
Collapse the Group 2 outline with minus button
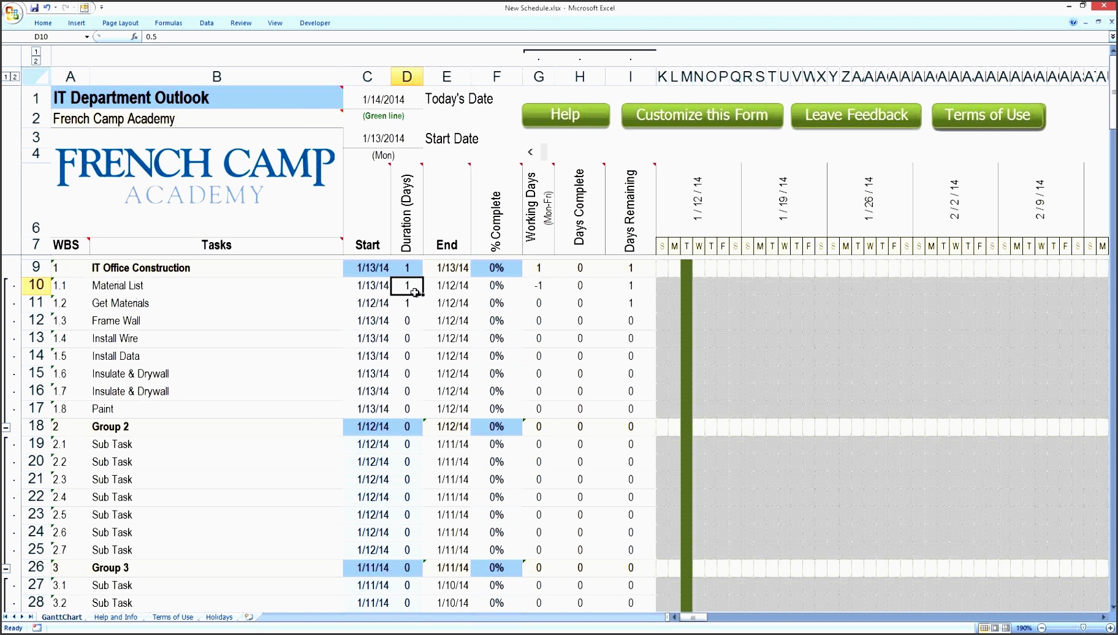pyautogui.click(x=7, y=427)
